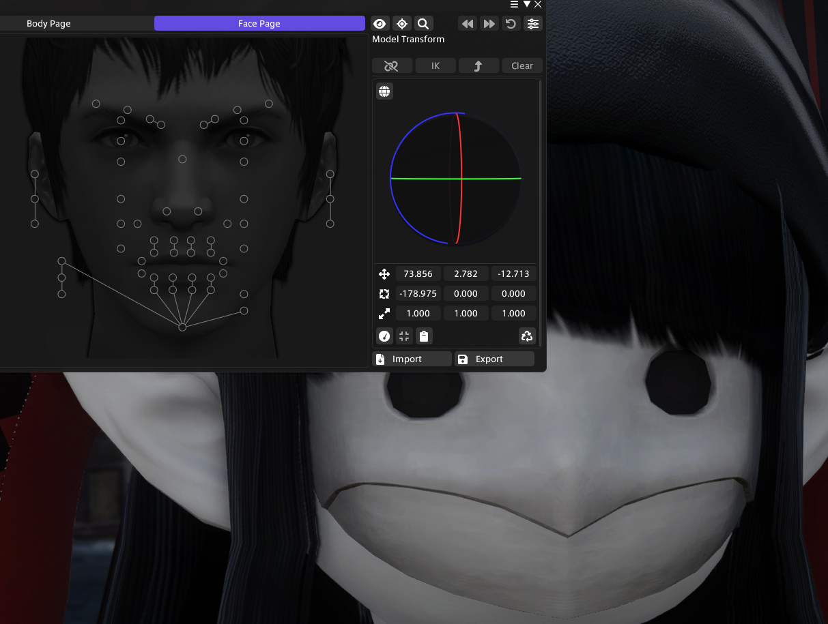Click the diagonal scale arrows icon

pyautogui.click(x=384, y=314)
